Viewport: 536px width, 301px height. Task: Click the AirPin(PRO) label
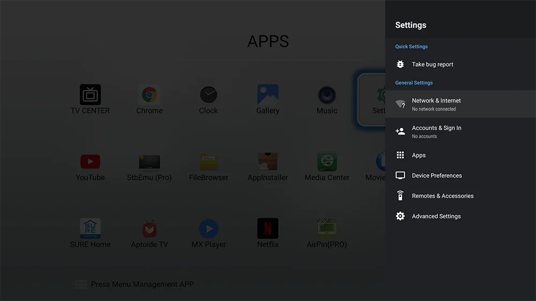point(327,244)
